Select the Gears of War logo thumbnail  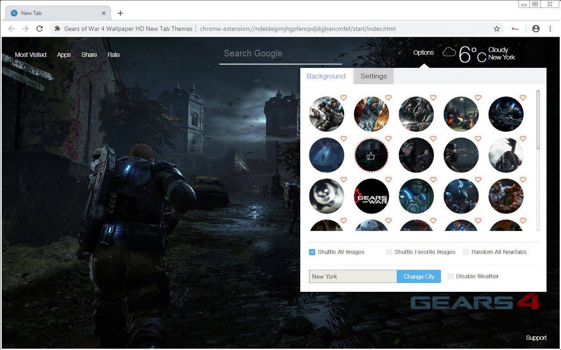(x=371, y=196)
